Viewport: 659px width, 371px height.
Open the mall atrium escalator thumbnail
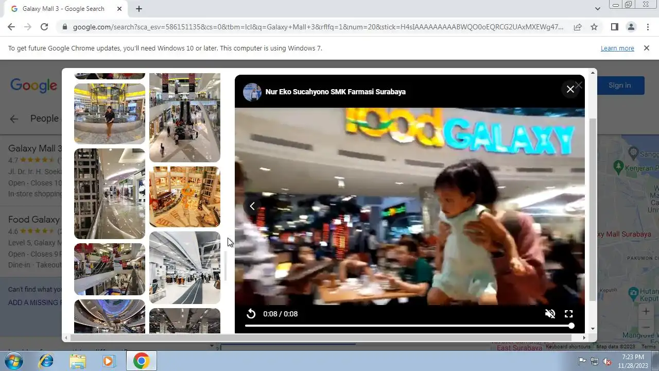point(185,117)
